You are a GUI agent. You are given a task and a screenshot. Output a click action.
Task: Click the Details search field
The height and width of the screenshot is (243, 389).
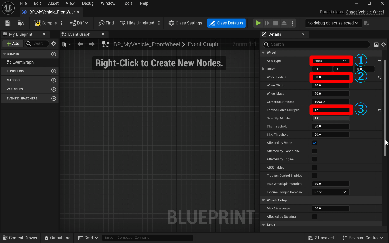(316, 44)
